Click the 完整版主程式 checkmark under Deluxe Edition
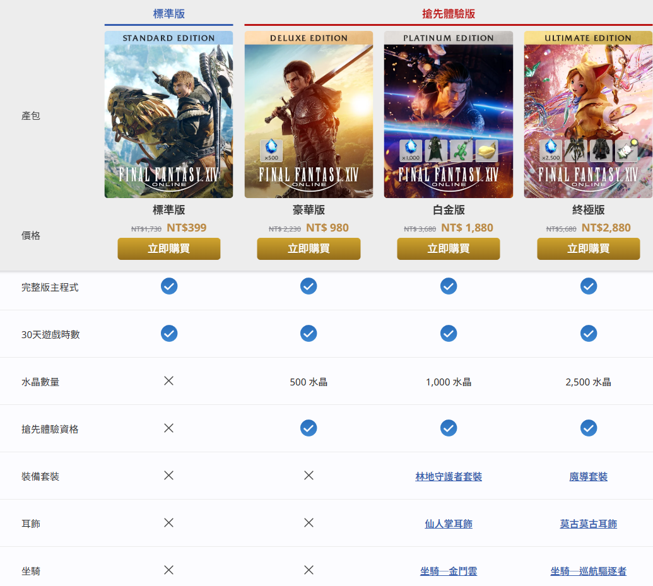The width and height of the screenshot is (653, 586). (309, 286)
